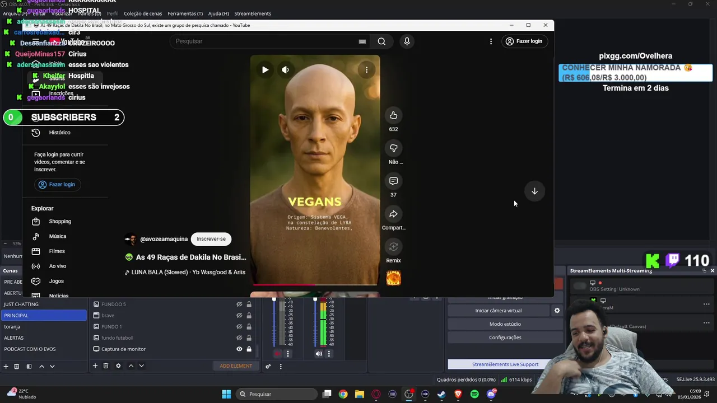The width and height of the screenshot is (717, 403).
Task: Add a new source with plus icon
Action: click(95, 366)
